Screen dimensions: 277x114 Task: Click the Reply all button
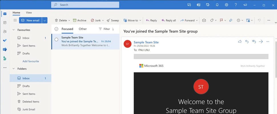pos(168,21)
